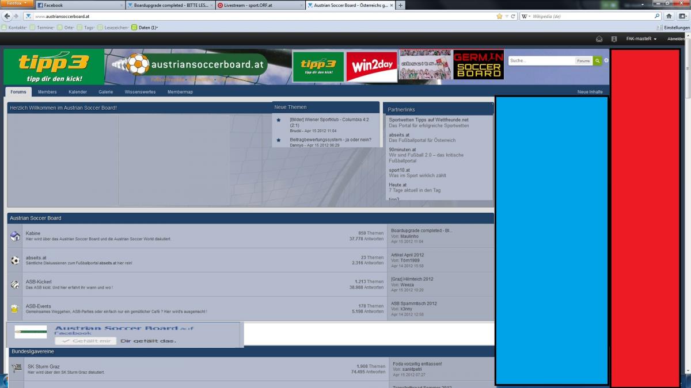Select the Forums navigation tab

click(18, 92)
